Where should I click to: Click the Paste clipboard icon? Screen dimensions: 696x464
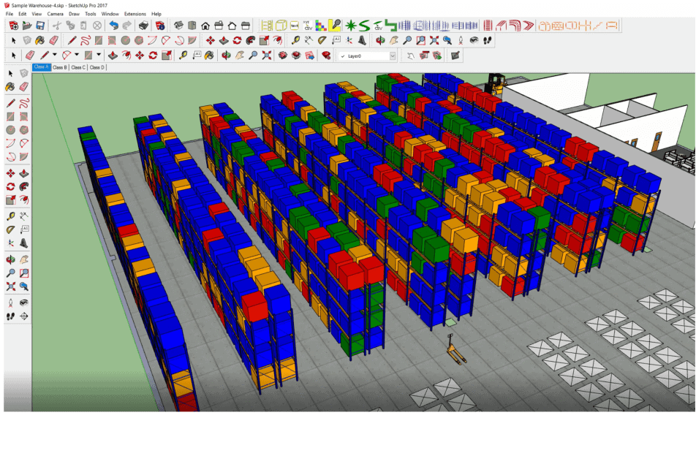tap(83, 26)
